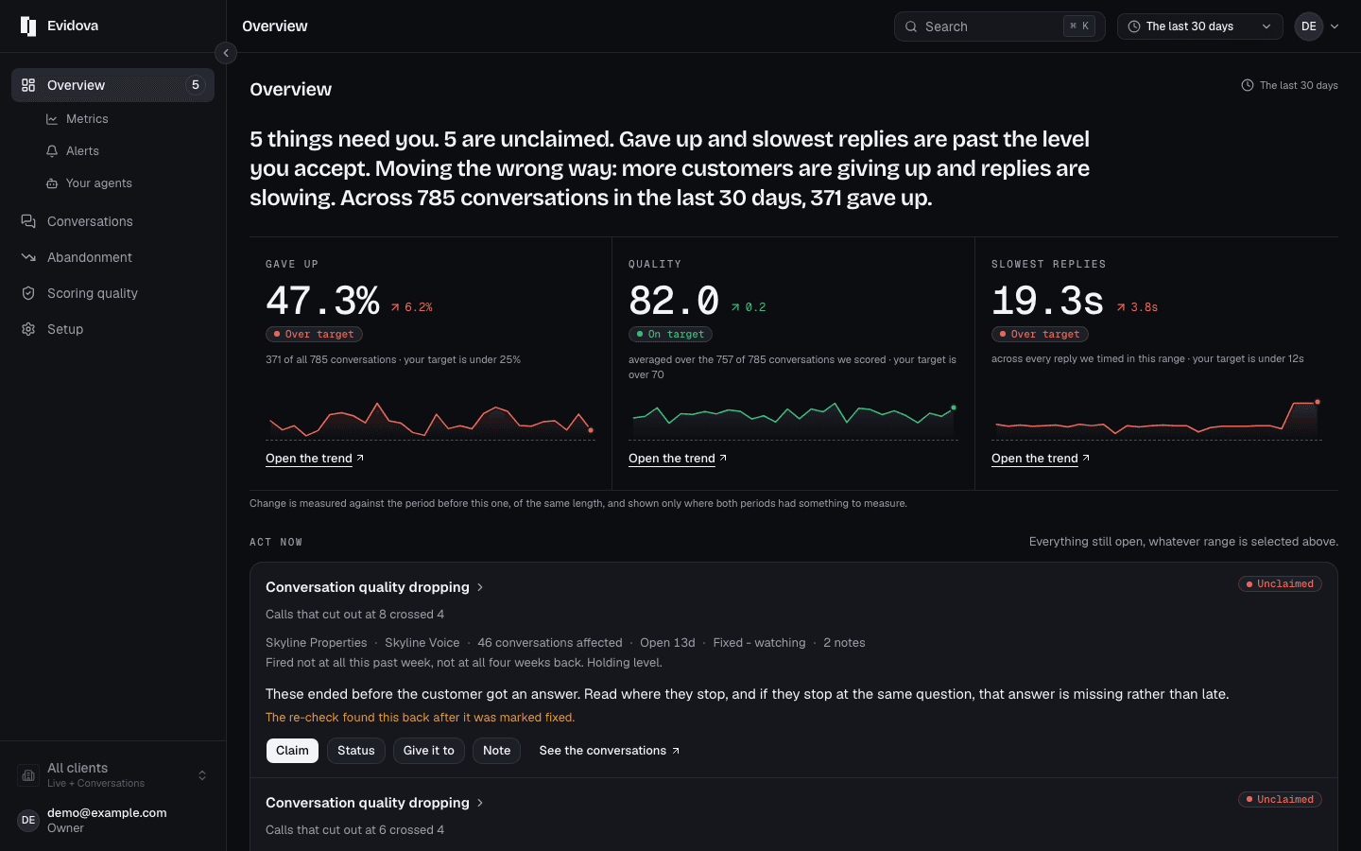Focus the Search input field
Screen dimensions: 1361x851
click(x=999, y=26)
